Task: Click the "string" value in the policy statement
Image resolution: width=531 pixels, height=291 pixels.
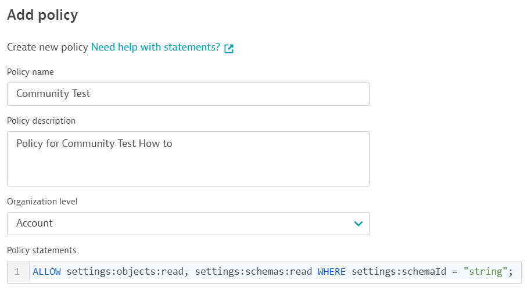Action: (x=485, y=272)
